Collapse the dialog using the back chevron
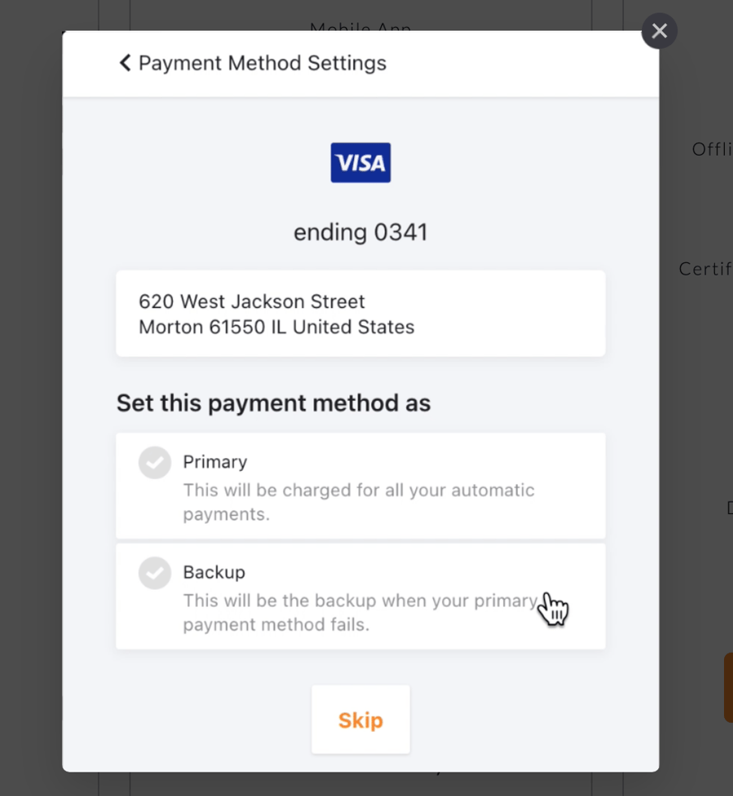Screen dimensions: 733x796 pos(125,62)
